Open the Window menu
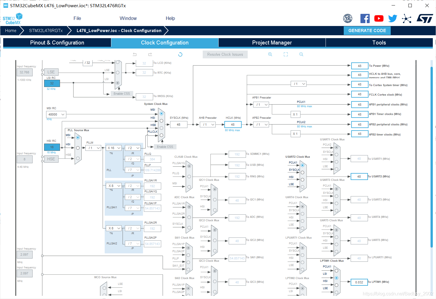Viewport: 436px width, 299px height. click(x=128, y=18)
